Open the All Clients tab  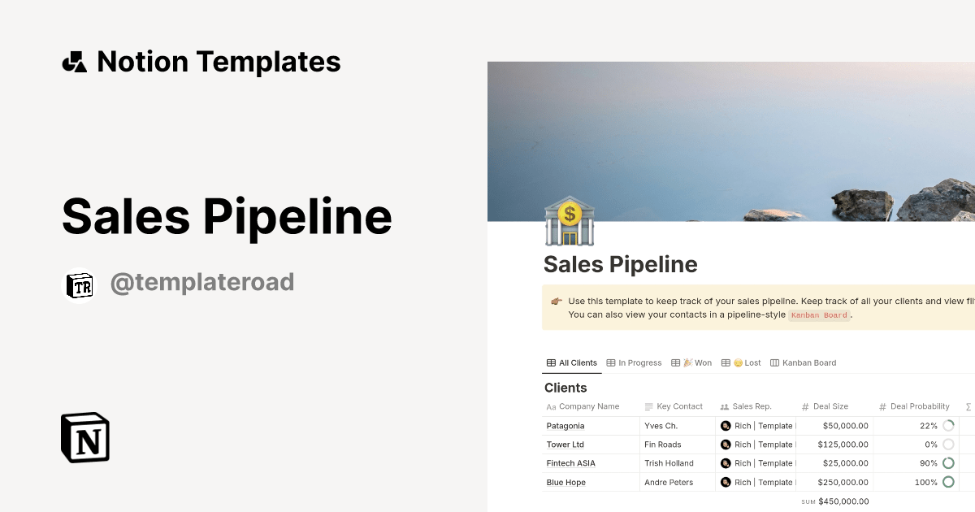572,362
